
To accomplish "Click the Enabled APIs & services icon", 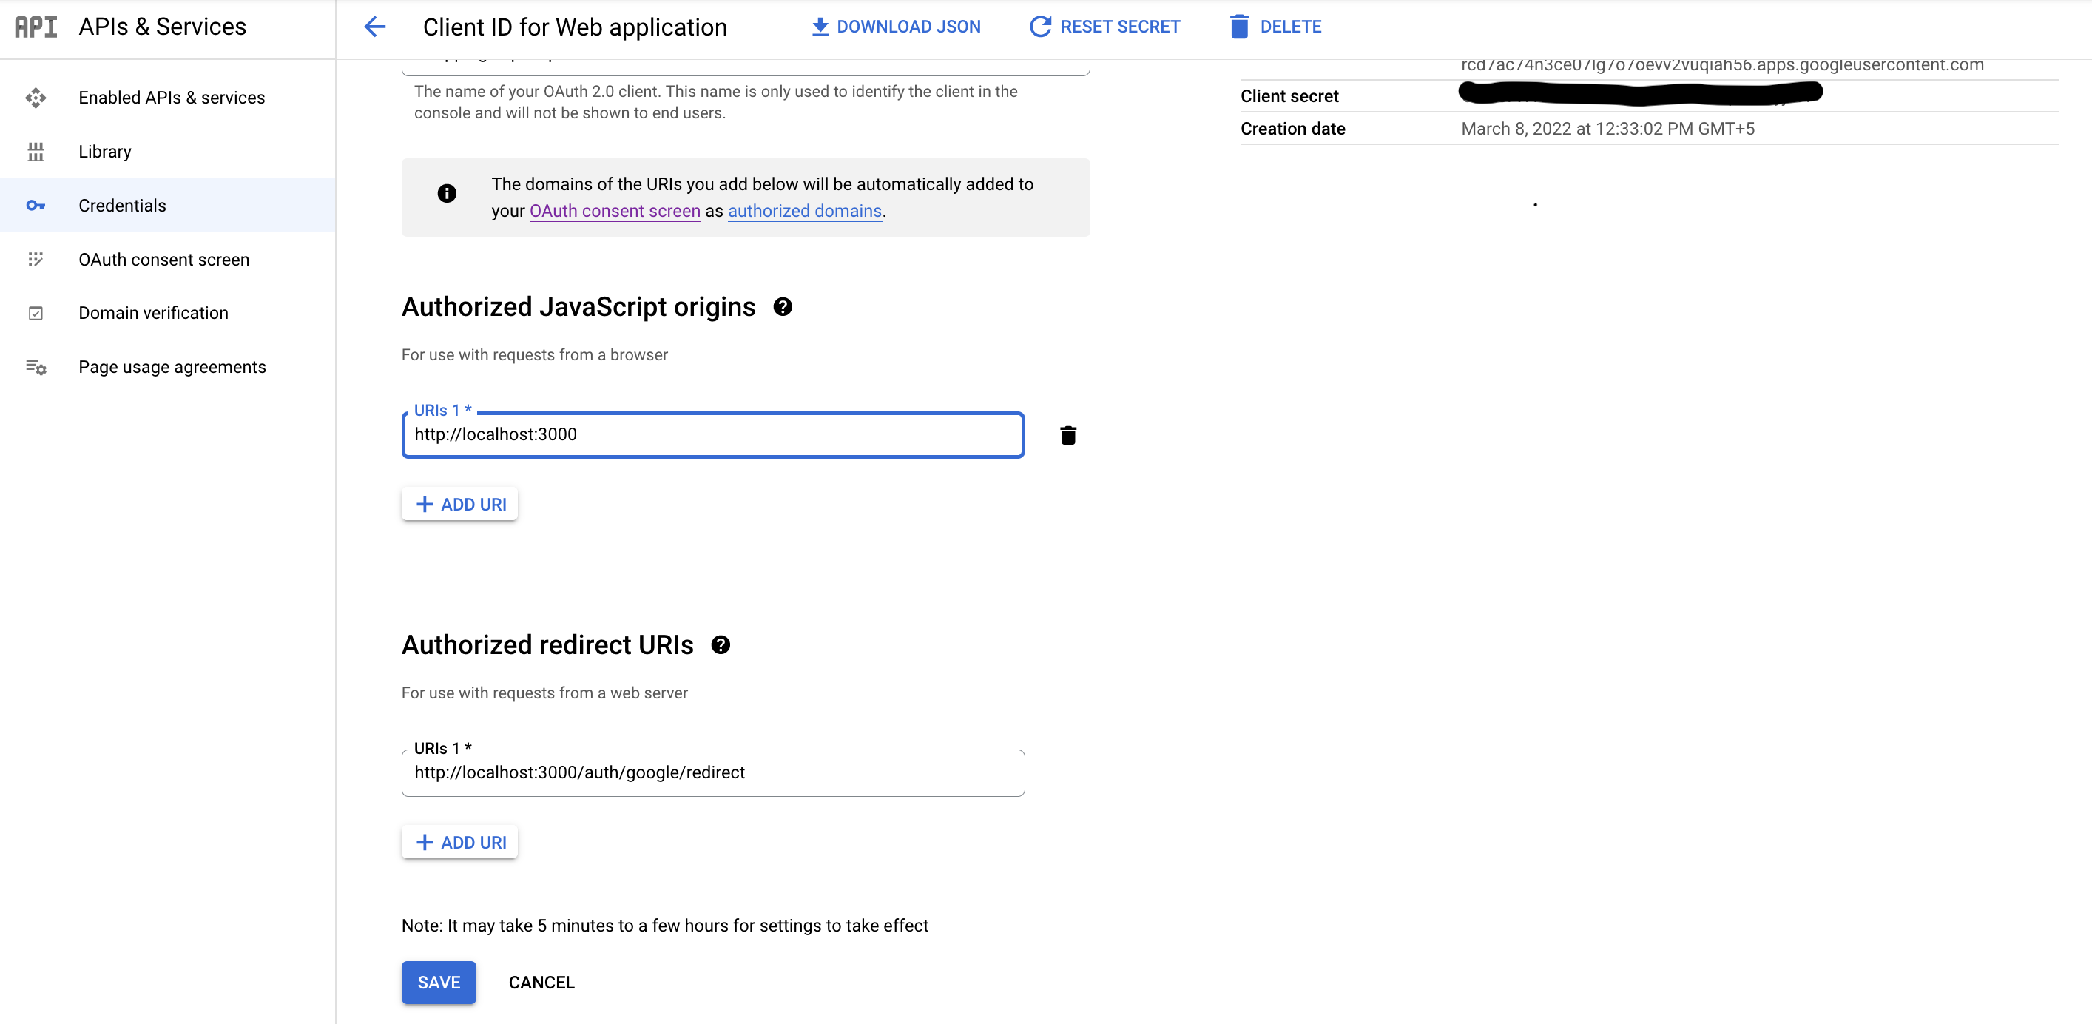I will 36,98.
